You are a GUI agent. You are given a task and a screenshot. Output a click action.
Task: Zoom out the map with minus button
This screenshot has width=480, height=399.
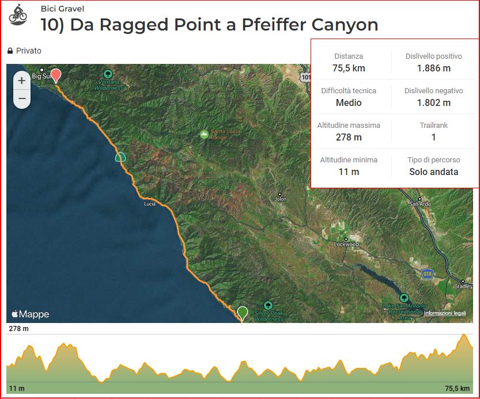(x=22, y=98)
